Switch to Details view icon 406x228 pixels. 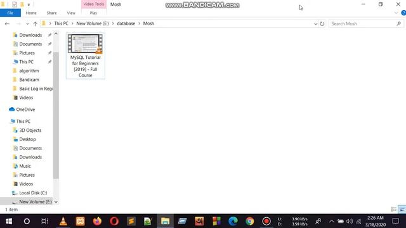393,210
